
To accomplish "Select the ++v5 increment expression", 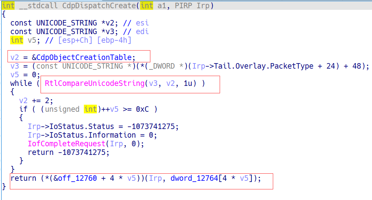I will (109, 109).
